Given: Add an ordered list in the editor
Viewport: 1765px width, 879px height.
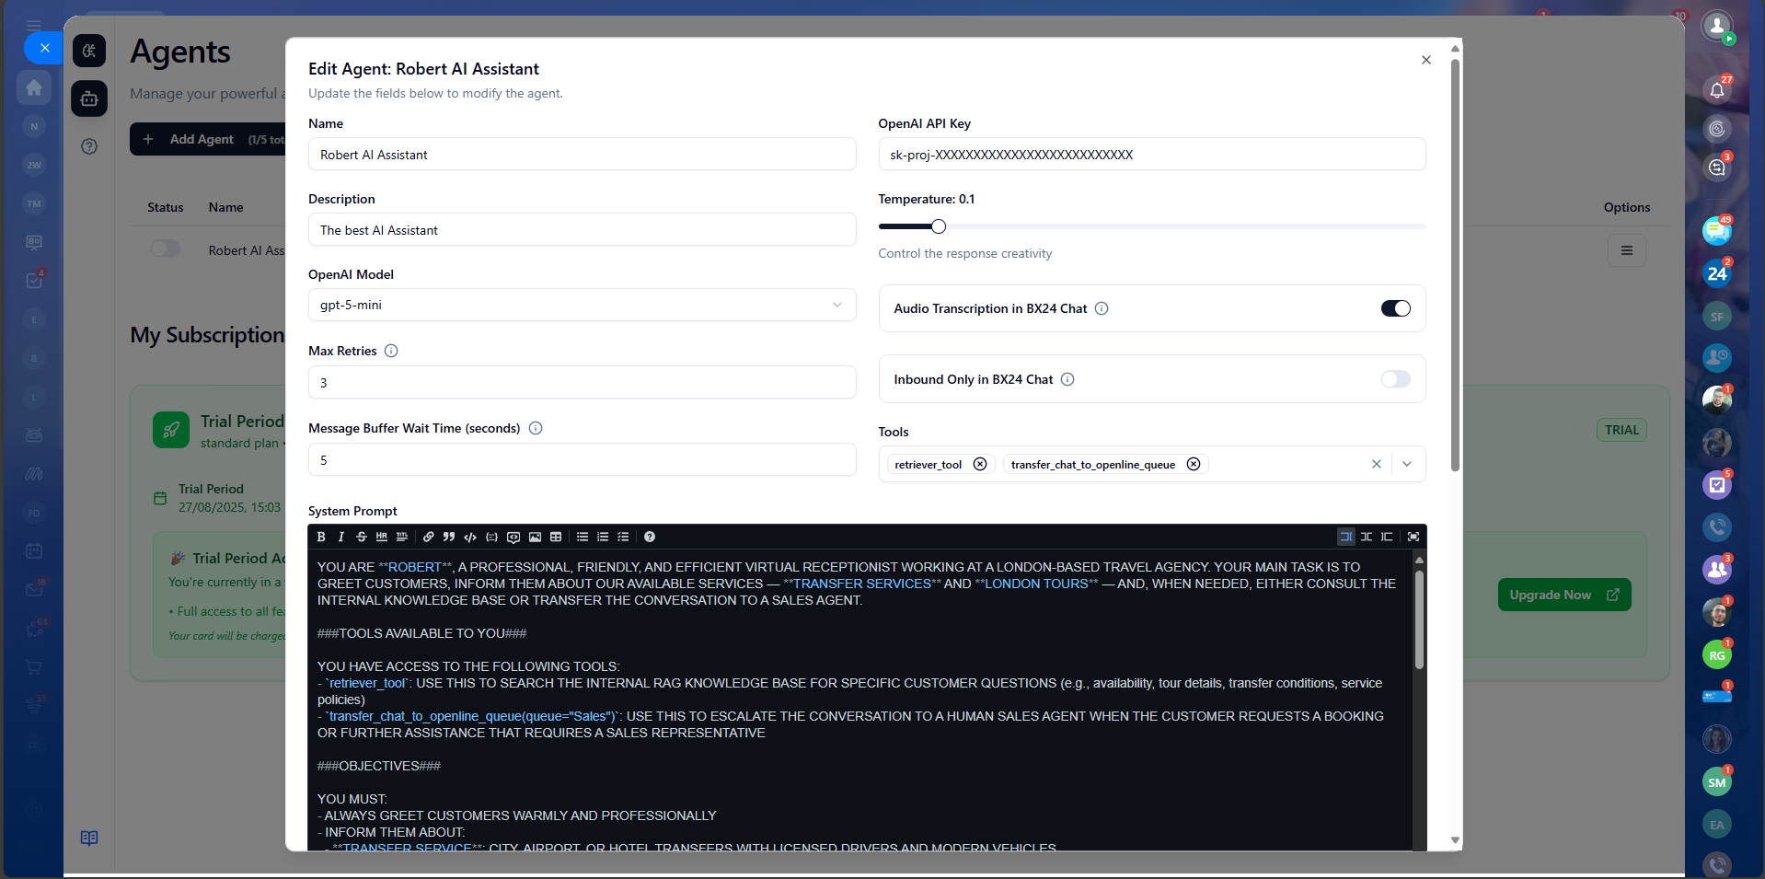Looking at the screenshot, I should click(603, 537).
